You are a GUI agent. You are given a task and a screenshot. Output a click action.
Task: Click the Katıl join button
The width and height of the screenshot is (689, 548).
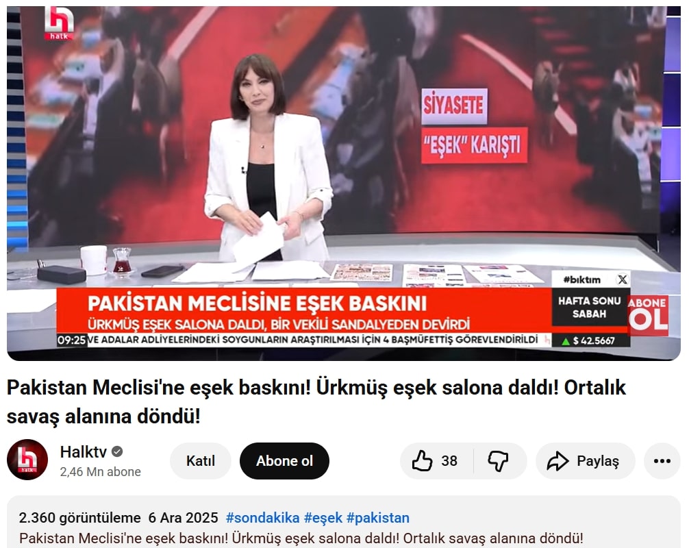201,461
